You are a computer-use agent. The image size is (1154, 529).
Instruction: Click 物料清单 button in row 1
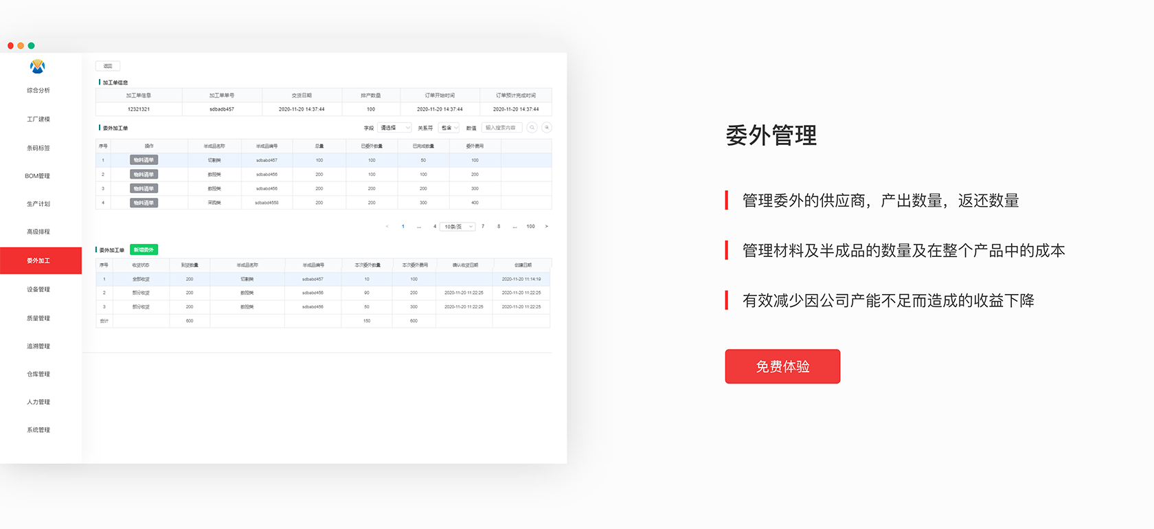click(144, 160)
